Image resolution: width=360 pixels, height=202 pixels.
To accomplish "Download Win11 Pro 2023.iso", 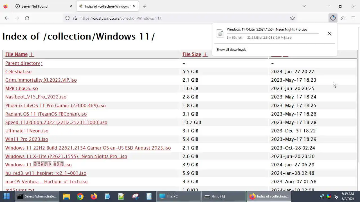I will [27, 139].
